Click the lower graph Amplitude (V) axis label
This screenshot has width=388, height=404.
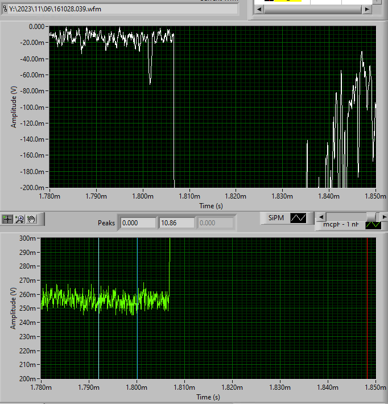[13, 308]
